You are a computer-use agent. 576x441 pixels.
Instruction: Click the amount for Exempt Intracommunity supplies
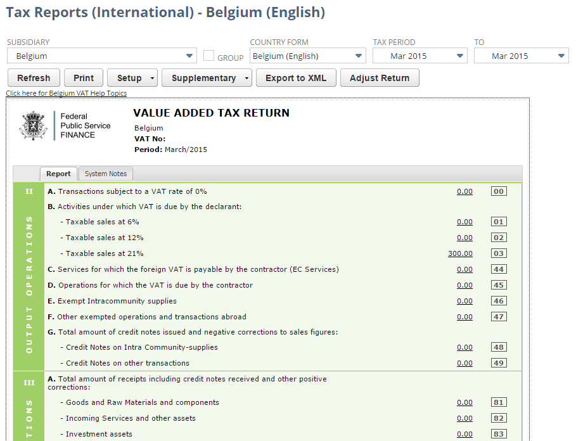(x=464, y=300)
